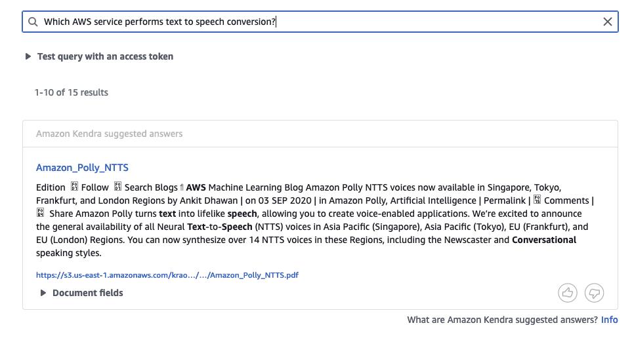Viewport: 632px width, 338px height.
Task: Open the Amazon_Polly_NTTS result title
Action: [82, 168]
